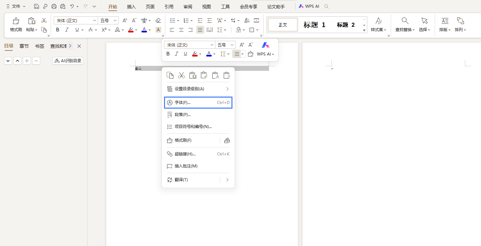Click the scissors Cut icon in mini toolbar

(181, 75)
